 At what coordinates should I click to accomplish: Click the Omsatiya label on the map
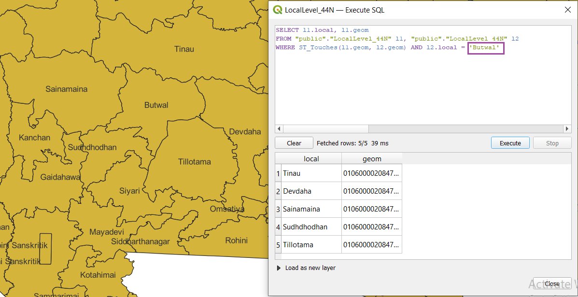click(x=227, y=209)
